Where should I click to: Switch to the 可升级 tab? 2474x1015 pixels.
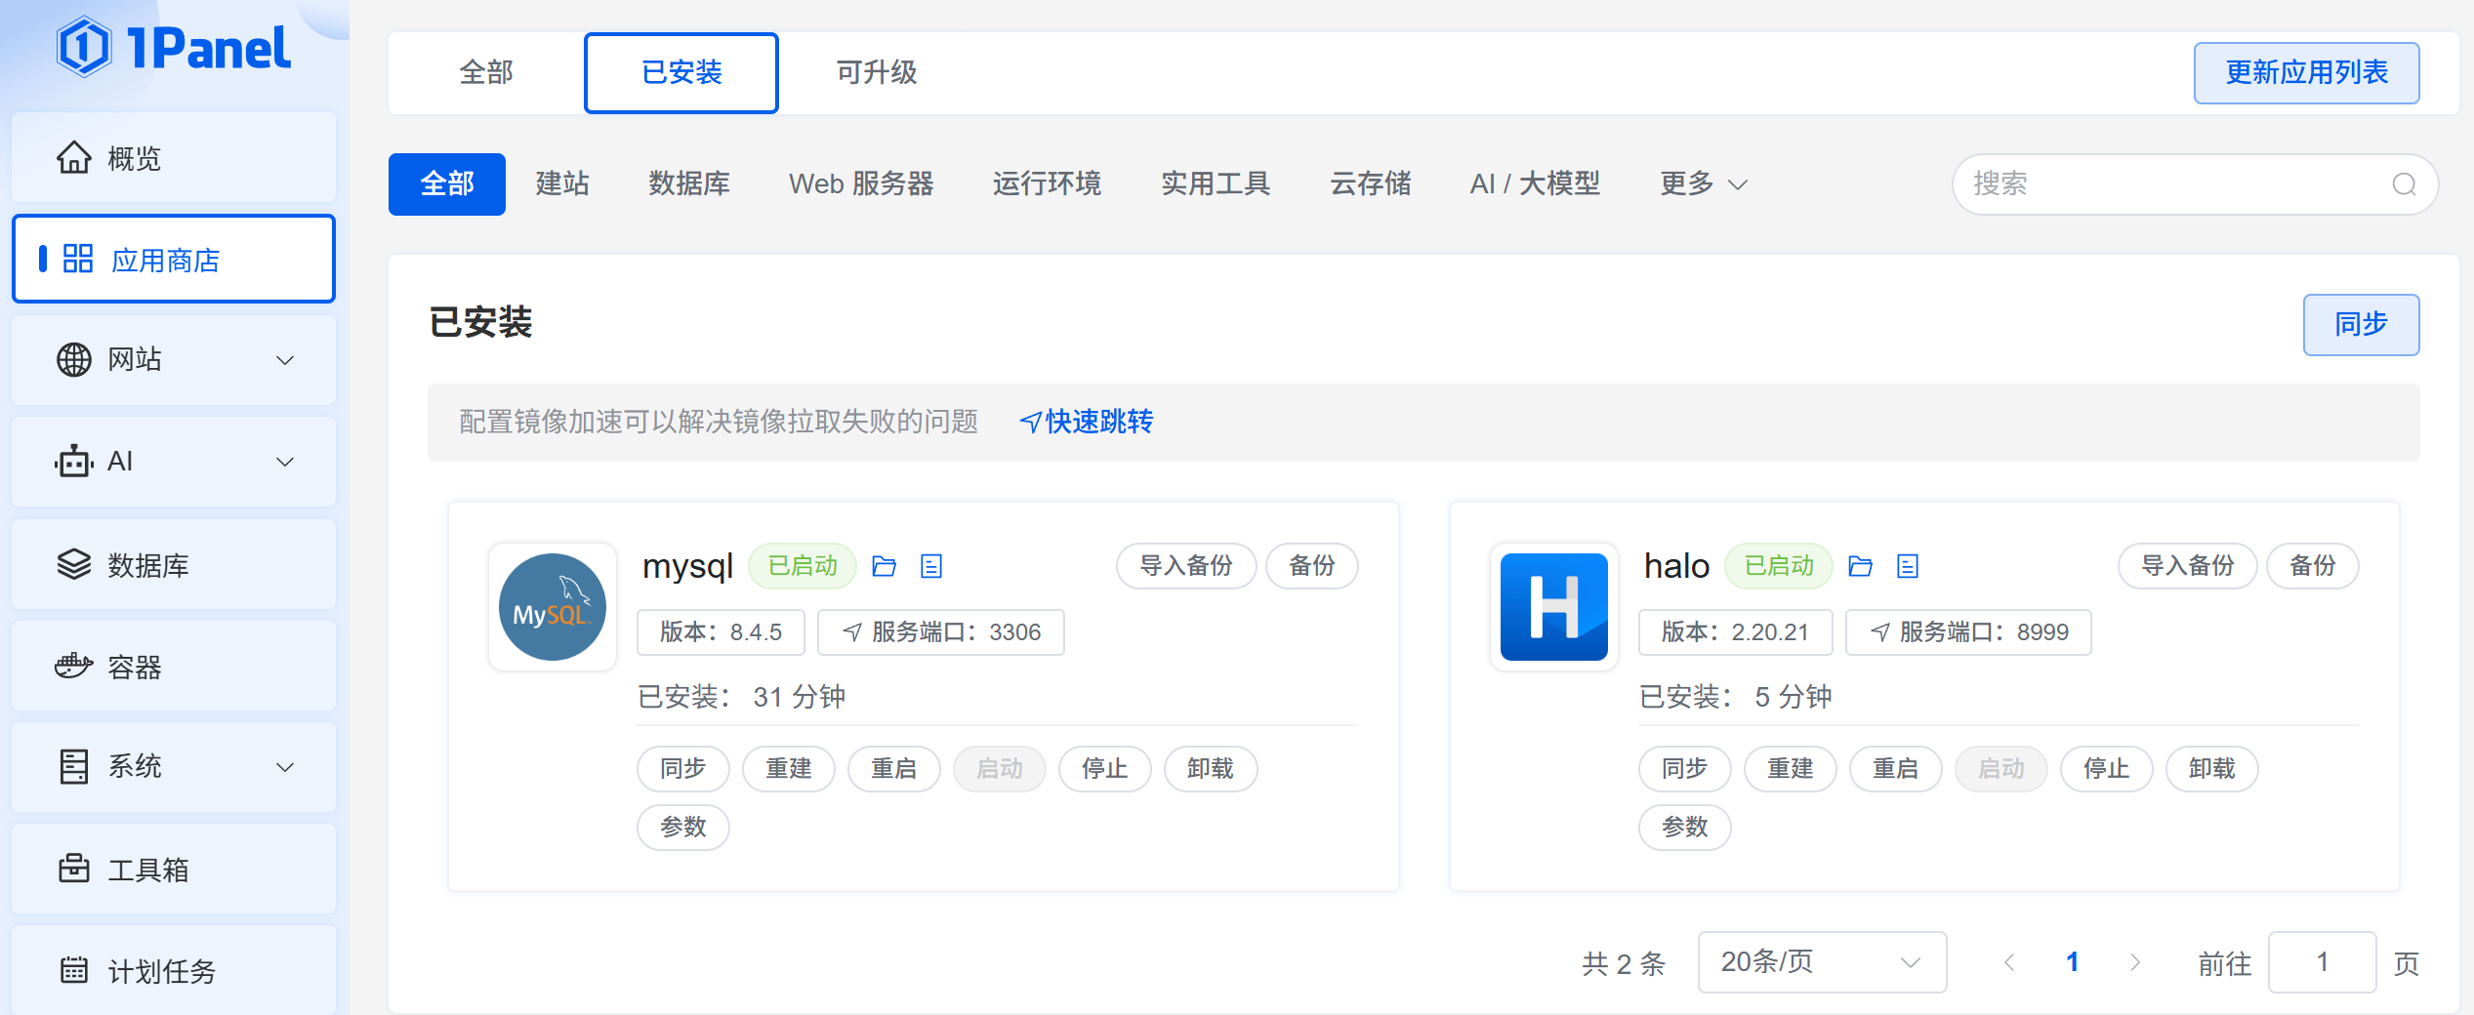pyautogui.click(x=877, y=72)
